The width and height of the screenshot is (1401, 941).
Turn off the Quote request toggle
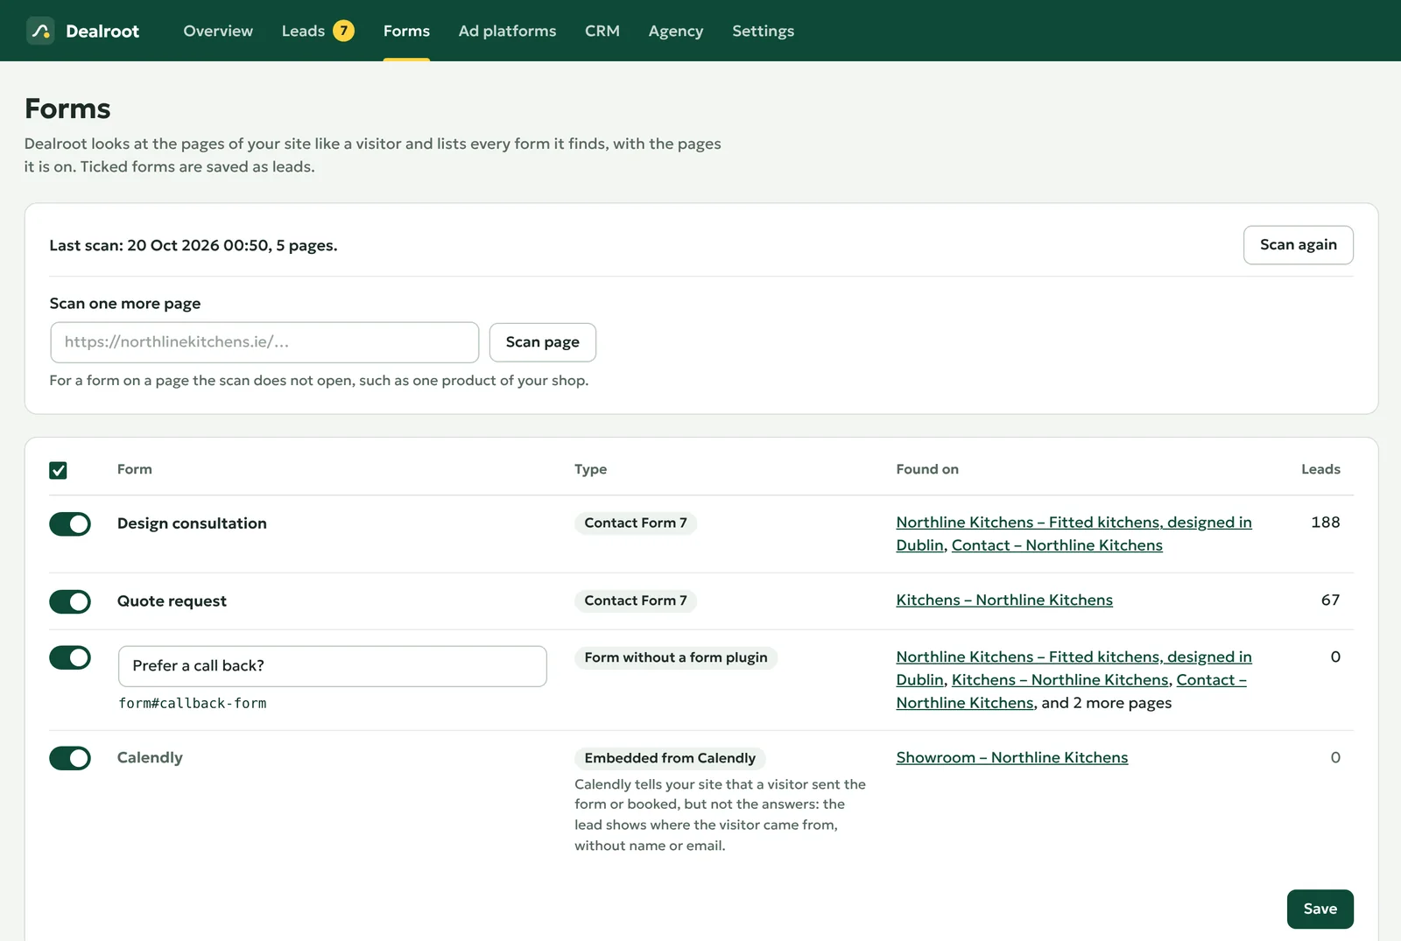coord(70,601)
